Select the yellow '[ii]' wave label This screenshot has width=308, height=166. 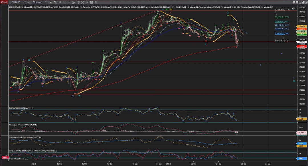point(171,9)
